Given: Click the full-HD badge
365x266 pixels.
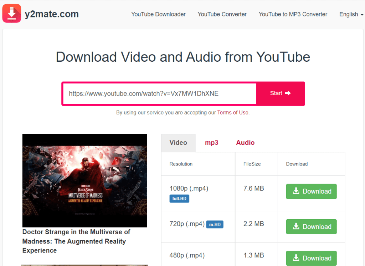Looking at the screenshot, I should click(179, 199).
